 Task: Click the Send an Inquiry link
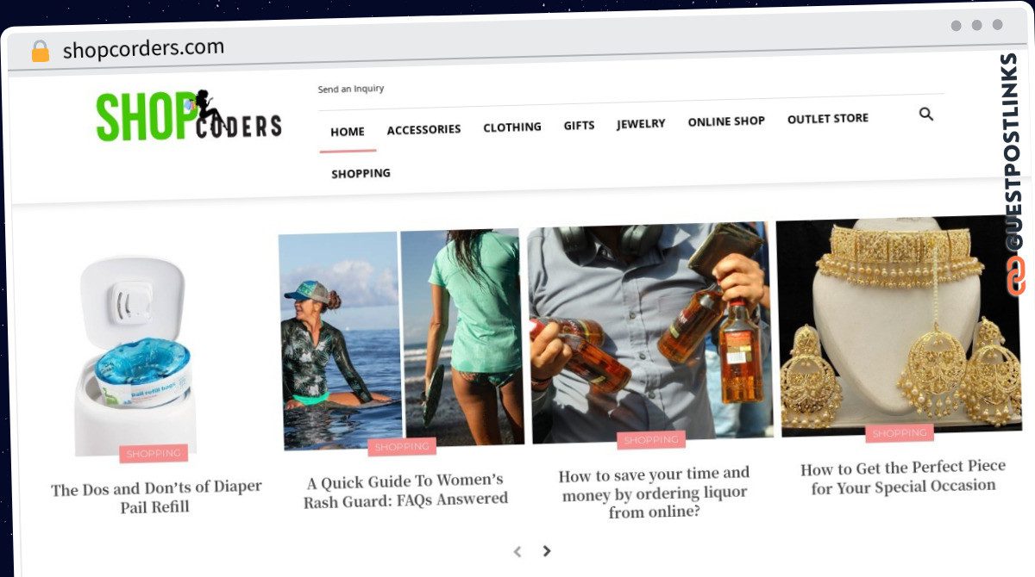(351, 89)
